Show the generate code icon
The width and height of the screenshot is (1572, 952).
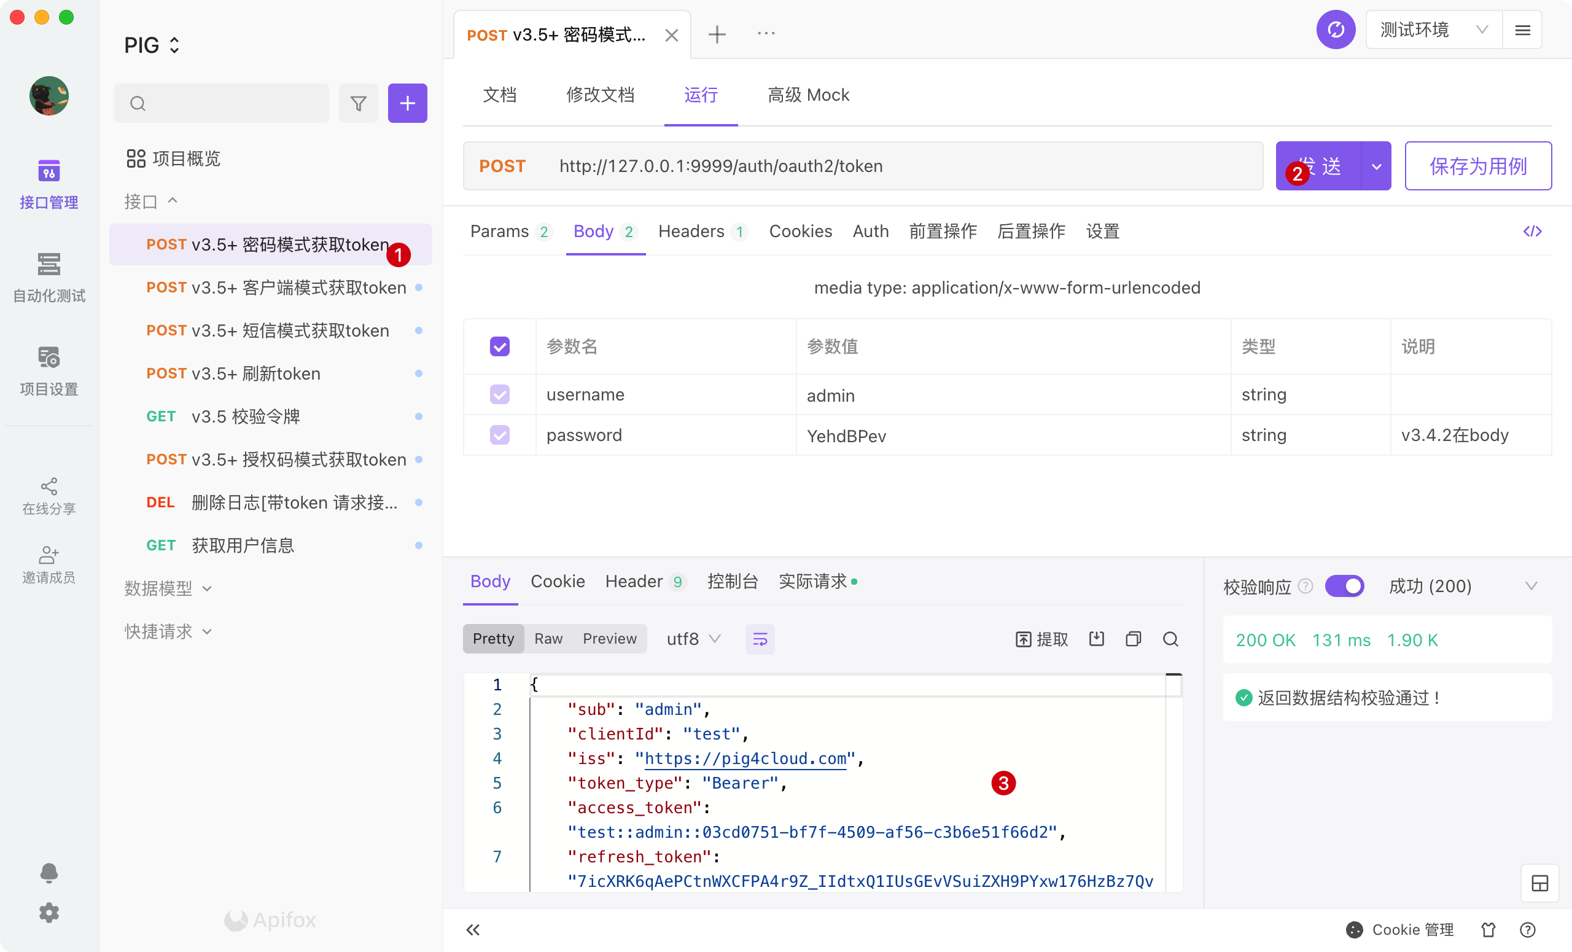click(1532, 231)
